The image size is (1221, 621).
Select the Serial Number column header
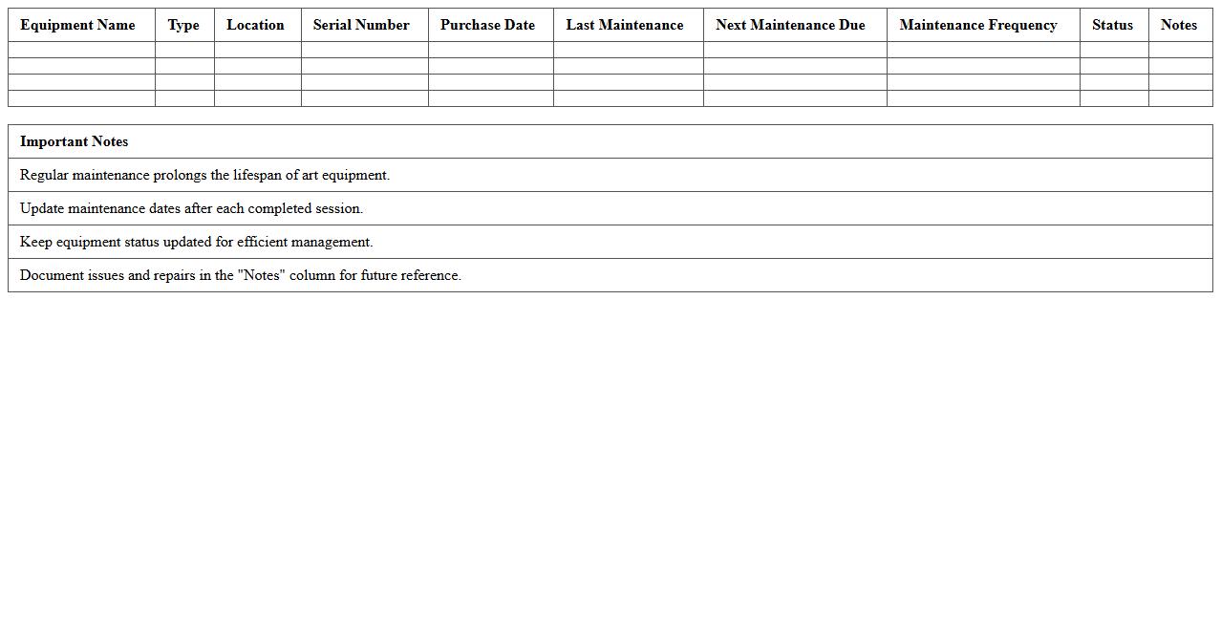tap(361, 25)
